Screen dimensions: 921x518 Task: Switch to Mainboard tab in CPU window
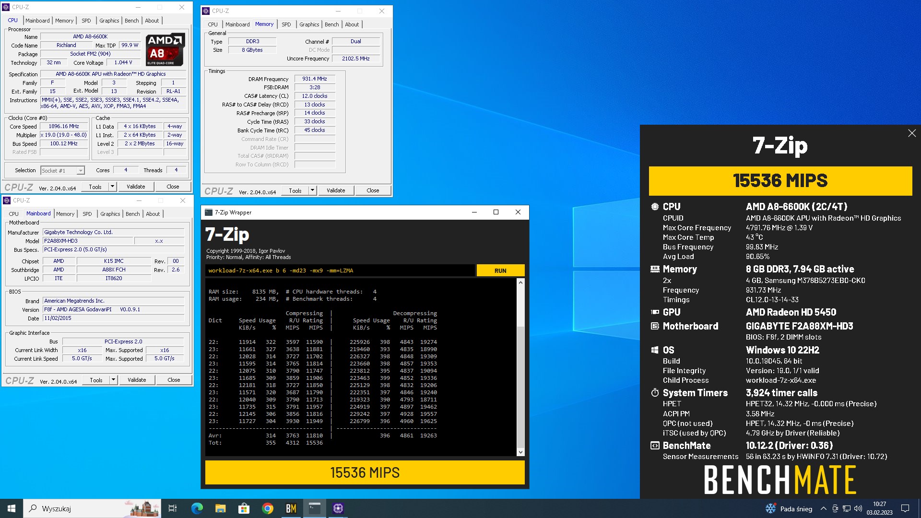[37, 21]
